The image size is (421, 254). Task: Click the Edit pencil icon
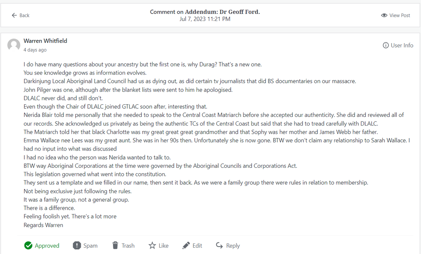[186, 245]
